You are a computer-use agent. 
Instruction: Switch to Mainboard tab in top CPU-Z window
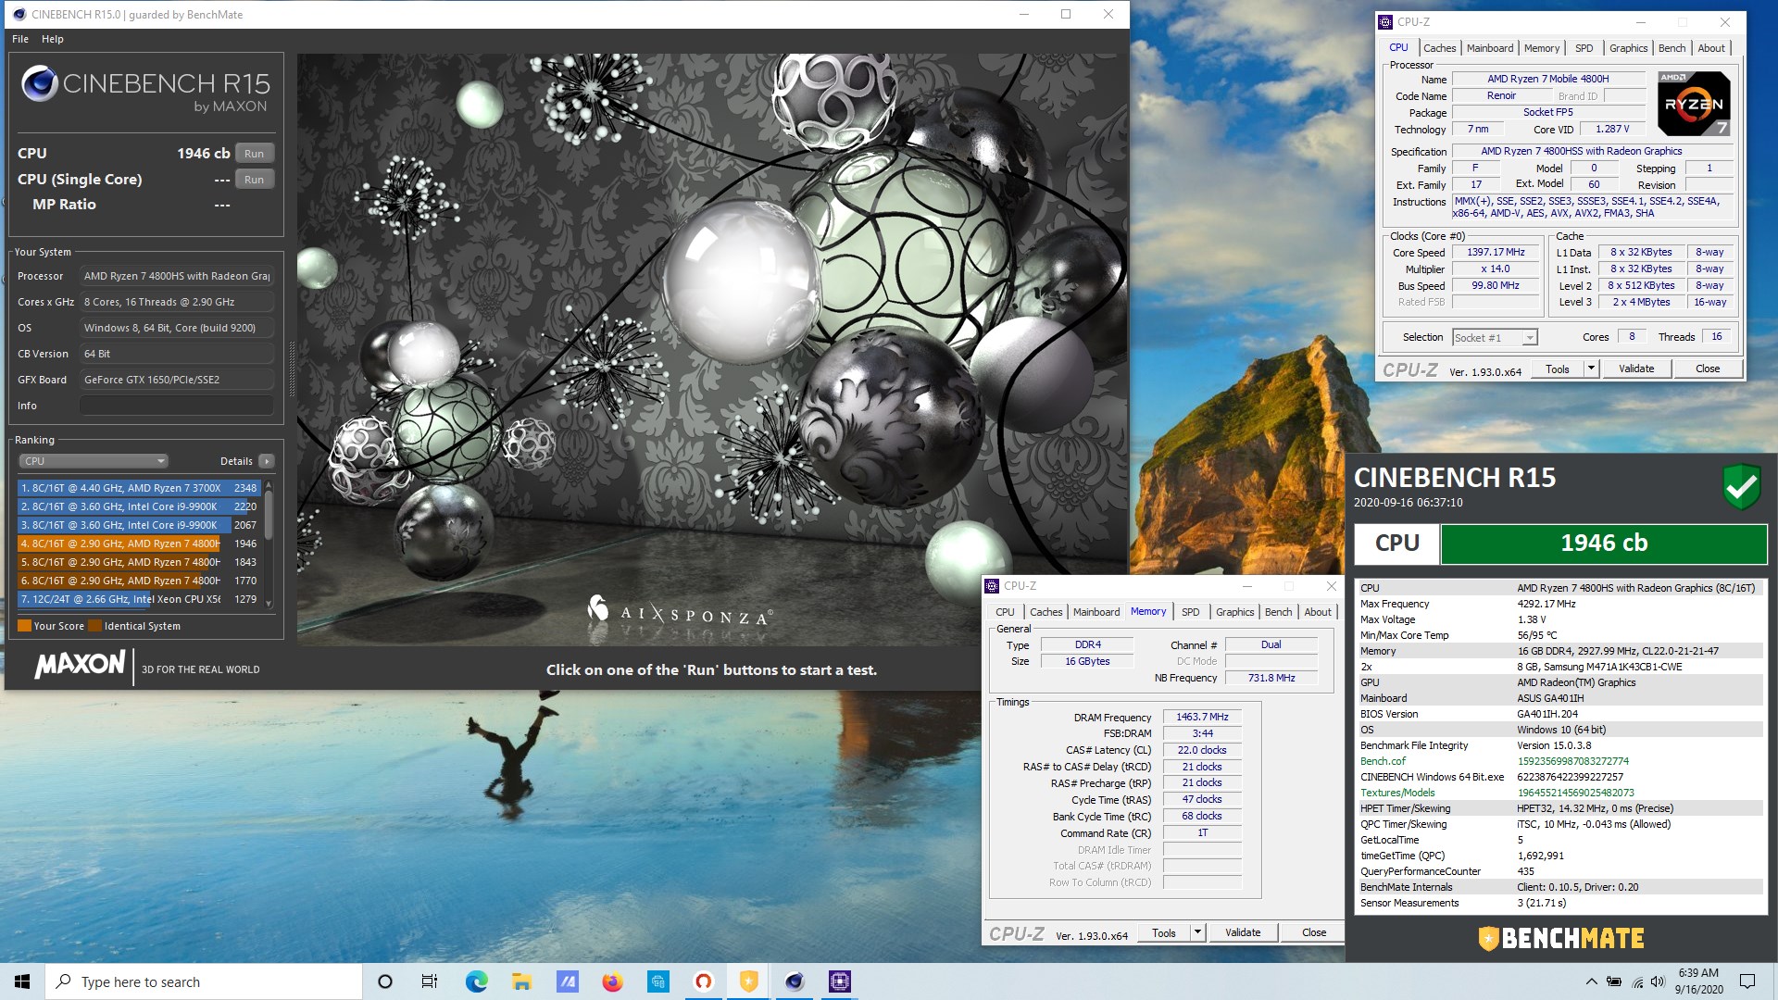(x=1490, y=48)
